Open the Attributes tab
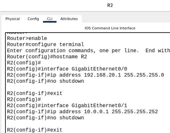This screenshot has width=170, height=133. point(69,19)
